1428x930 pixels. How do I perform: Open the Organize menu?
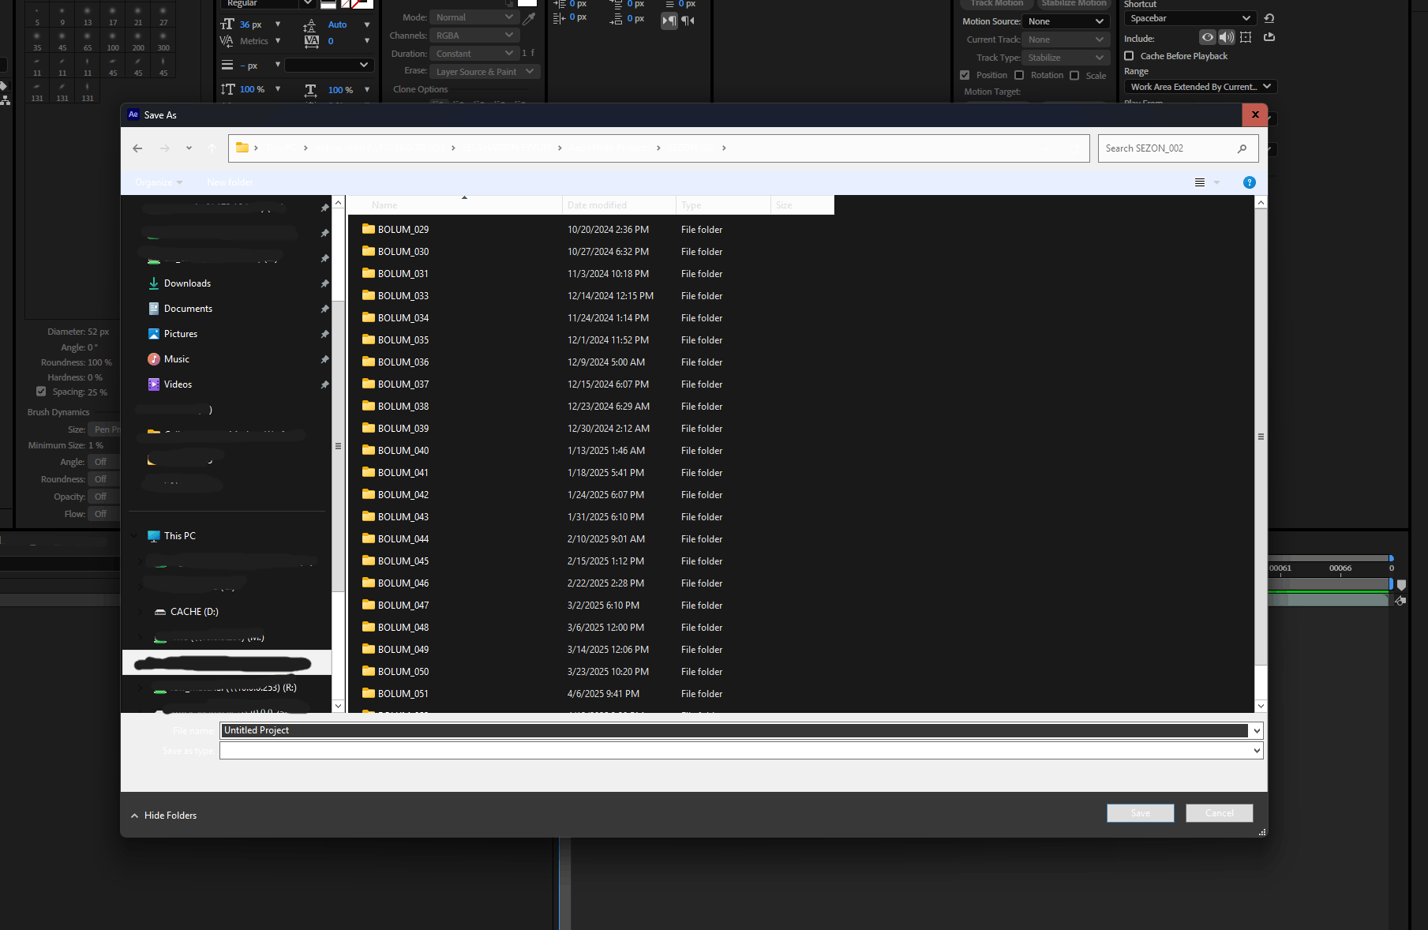coord(159,182)
